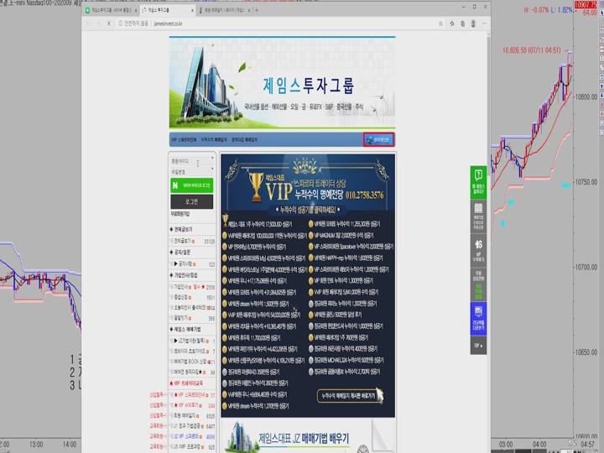Close the first browser tab

[x=136, y=10]
